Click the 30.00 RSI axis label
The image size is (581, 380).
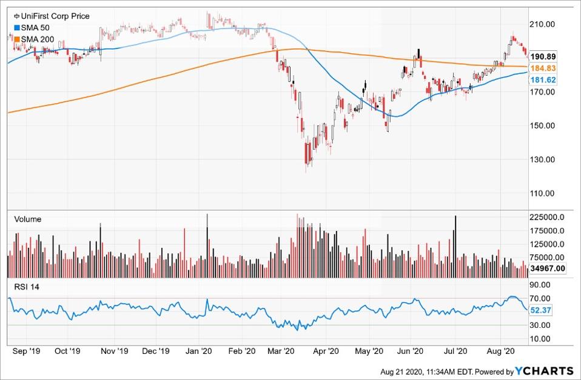pyautogui.click(x=540, y=325)
